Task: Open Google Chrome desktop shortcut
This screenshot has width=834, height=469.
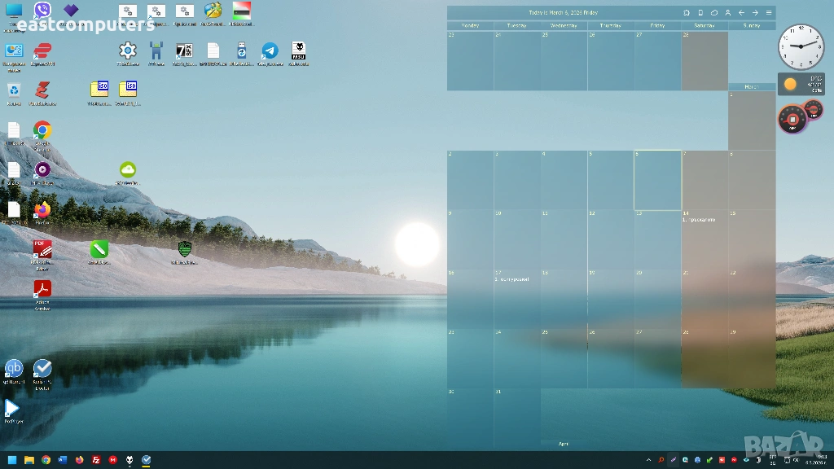Action: 42,131
